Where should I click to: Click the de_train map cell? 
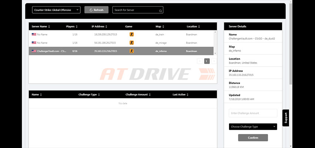click(x=160, y=34)
